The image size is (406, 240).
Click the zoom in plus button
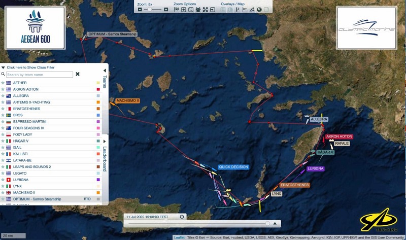[x=166, y=10]
